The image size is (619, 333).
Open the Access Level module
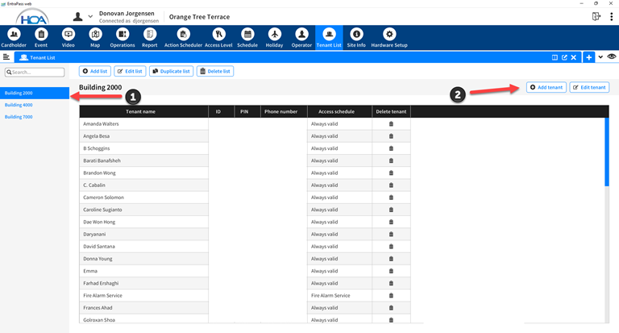(218, 34)
